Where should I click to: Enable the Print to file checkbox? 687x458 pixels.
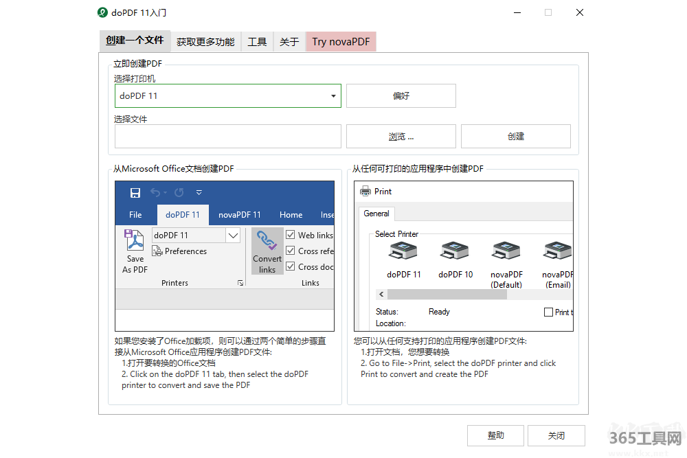pyautogui.click(x=548, y=312)
